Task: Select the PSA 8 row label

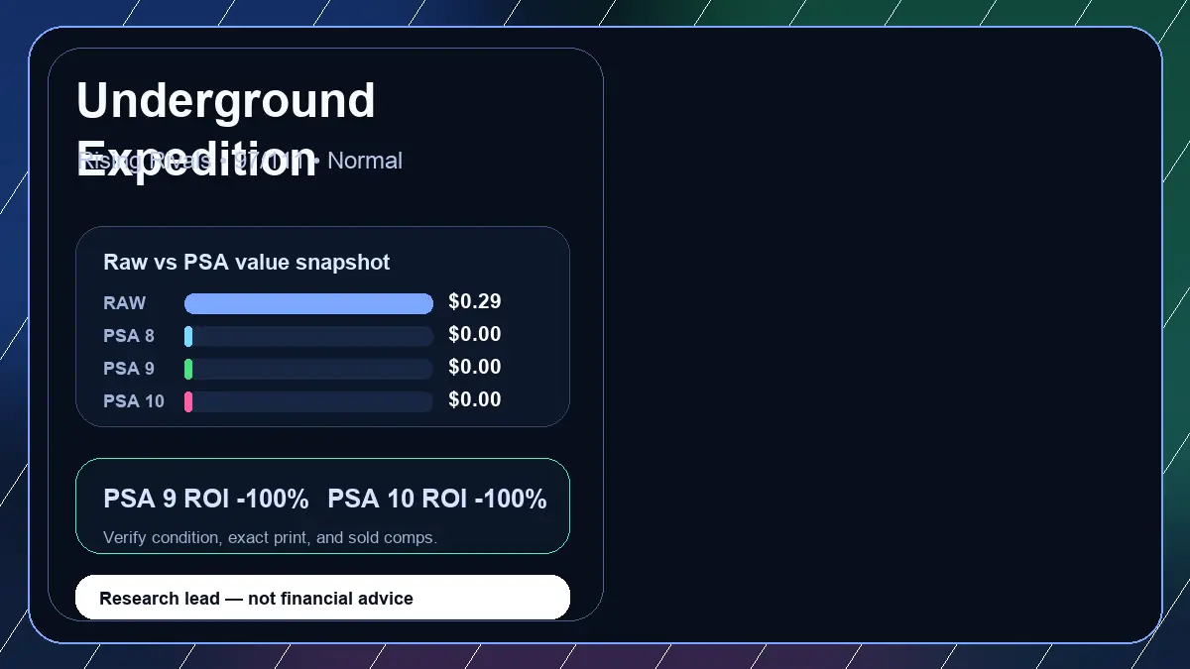Action: coord(129,336)
